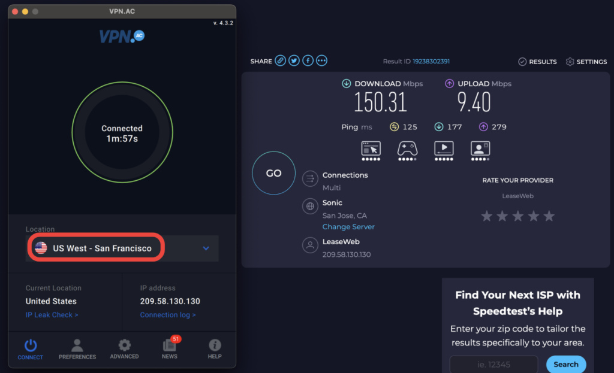Click the zip code input field
Viewport: 614px width, 373px height.
[494, 365]
